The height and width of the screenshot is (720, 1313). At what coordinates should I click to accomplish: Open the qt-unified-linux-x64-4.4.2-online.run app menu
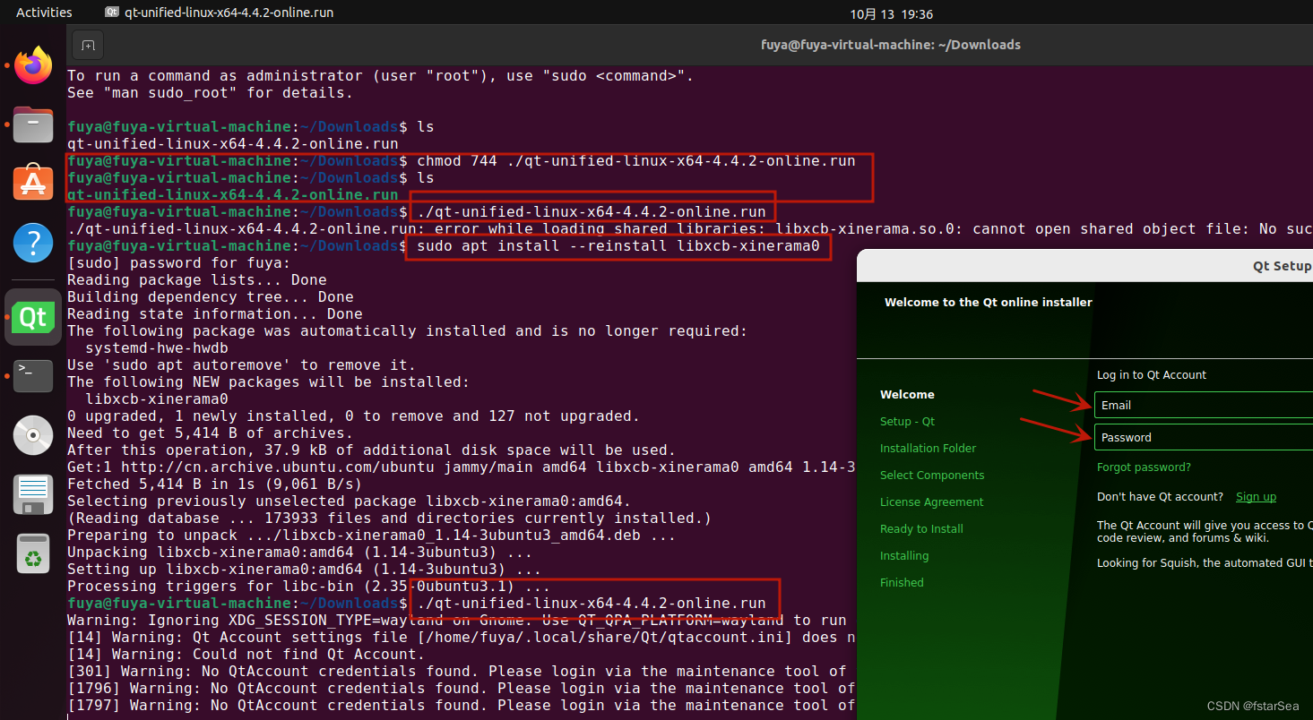tap(219, 13)
